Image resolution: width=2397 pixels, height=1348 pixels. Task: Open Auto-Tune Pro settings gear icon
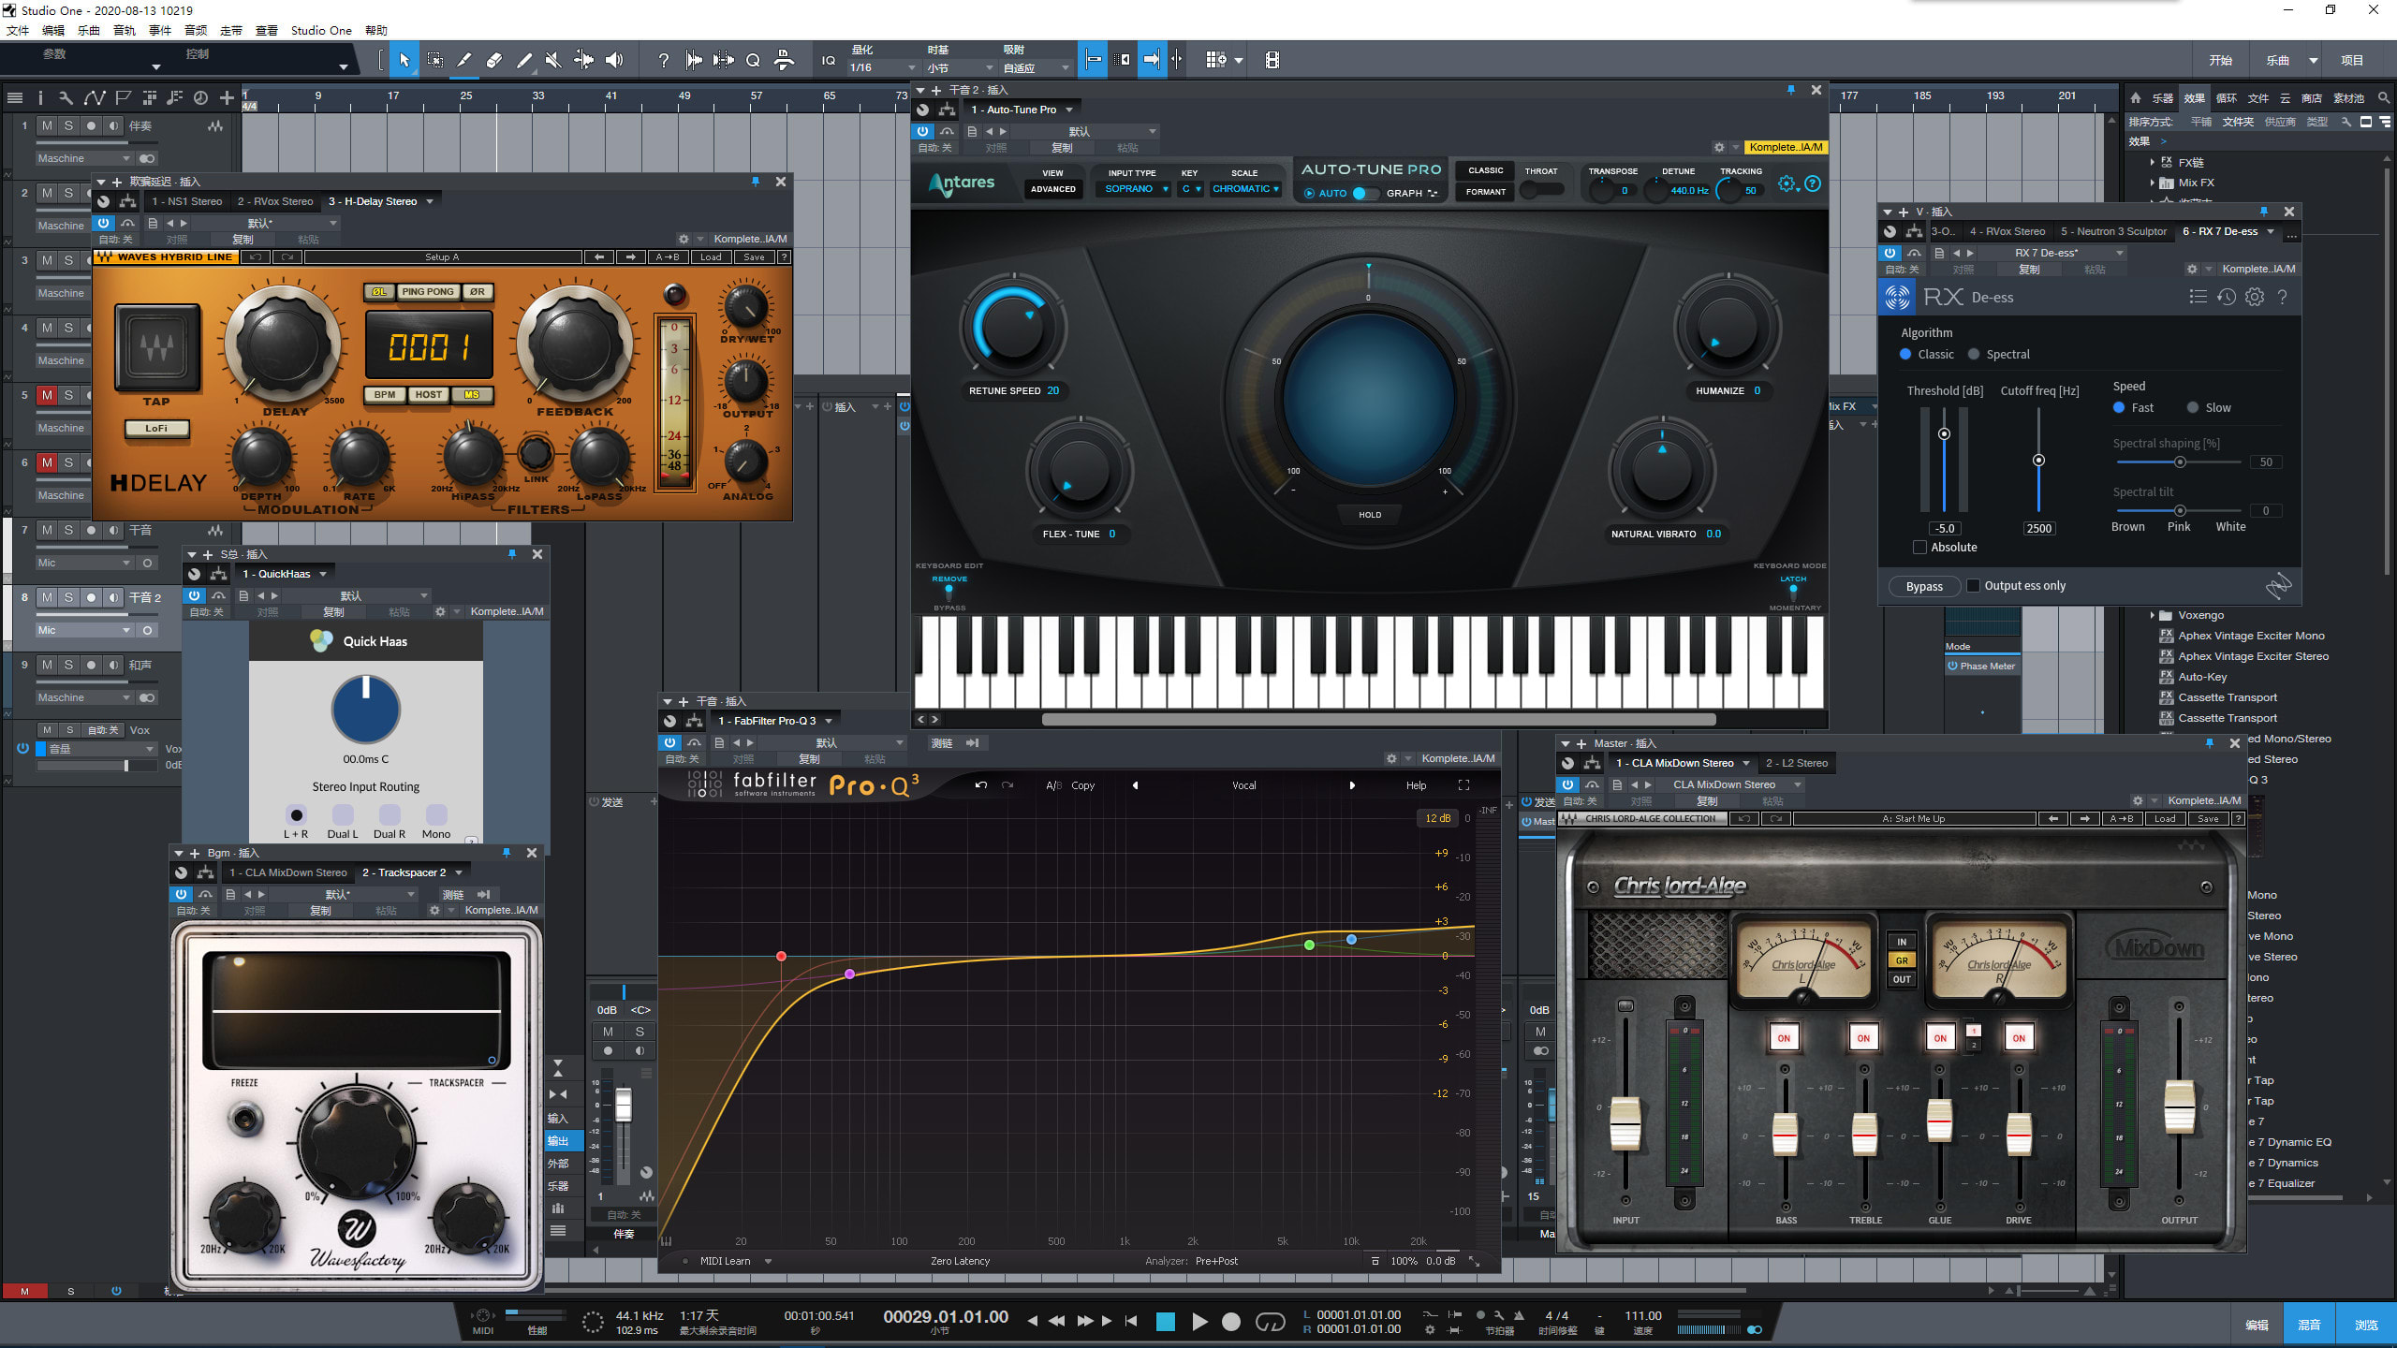[1787, 183]
